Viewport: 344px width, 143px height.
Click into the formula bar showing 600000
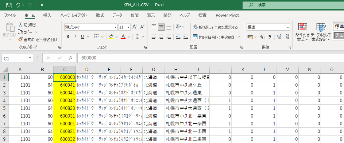pyautogui.click(x=209, y=58)
